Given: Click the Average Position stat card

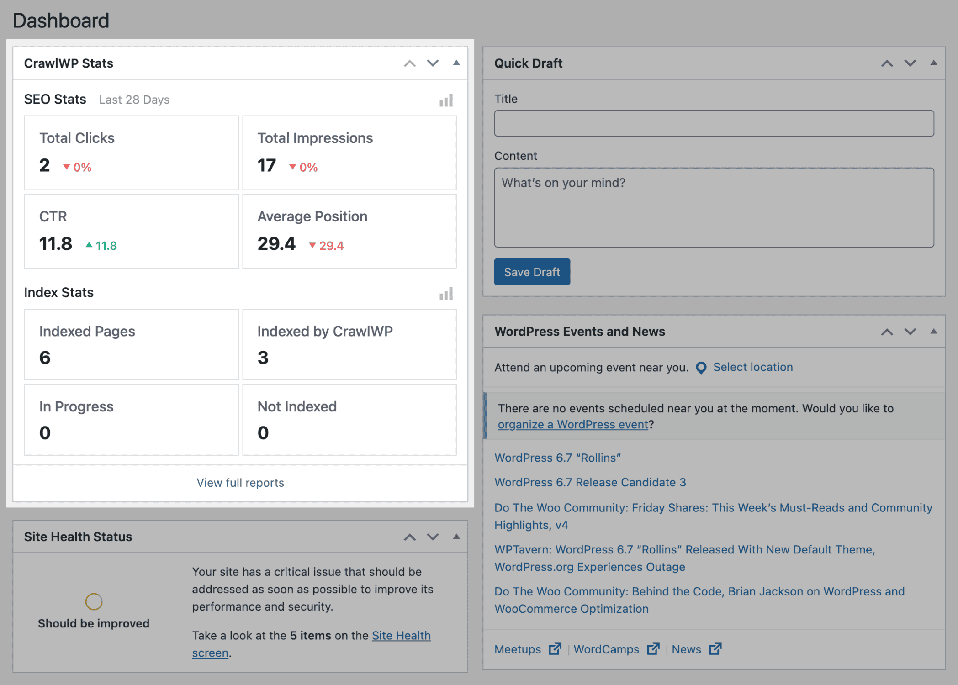Looking at the screenshot, I should pyautogui.click(x=349, y=231).
